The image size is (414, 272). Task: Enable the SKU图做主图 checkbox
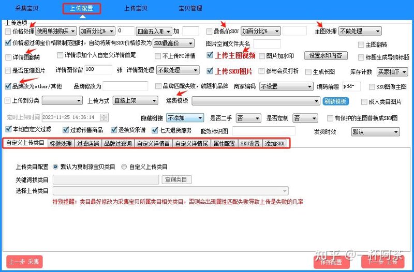click(372, 87)
